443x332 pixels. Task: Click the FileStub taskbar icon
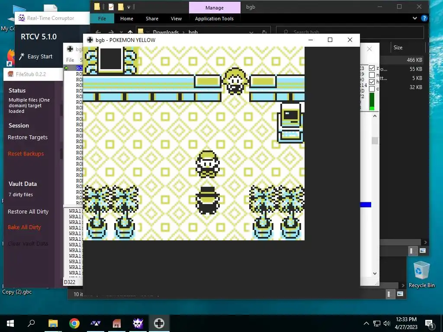116,323
